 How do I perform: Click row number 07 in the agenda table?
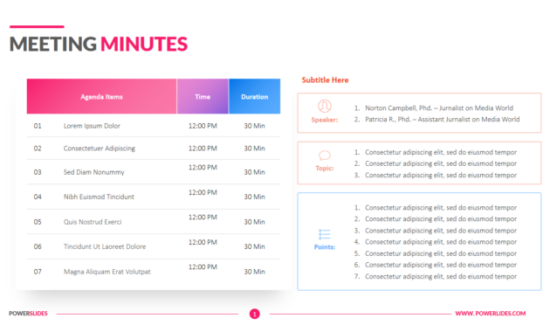38,272
